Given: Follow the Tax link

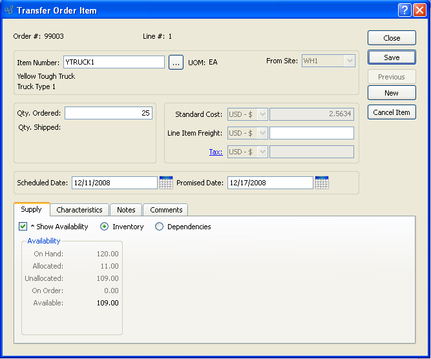Looking at the screenshot, I should [216, 152].
